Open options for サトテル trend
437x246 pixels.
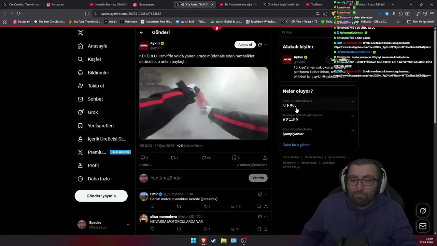coord(352,102)
